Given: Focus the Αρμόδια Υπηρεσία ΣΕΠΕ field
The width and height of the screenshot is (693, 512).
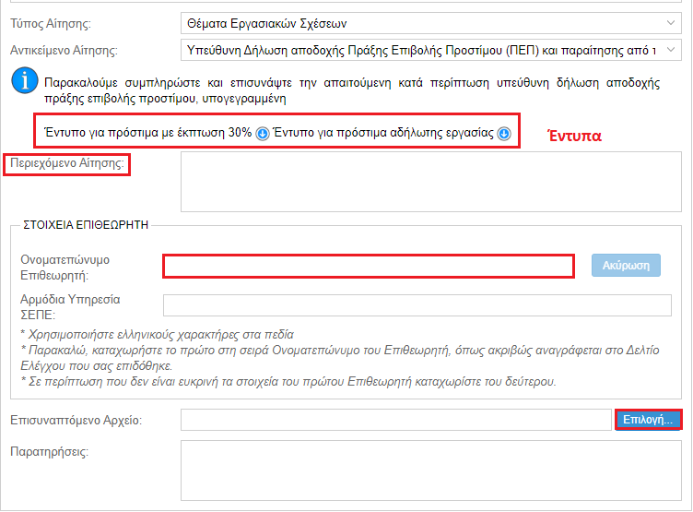Looking at the screenshot, I should 417,305.
